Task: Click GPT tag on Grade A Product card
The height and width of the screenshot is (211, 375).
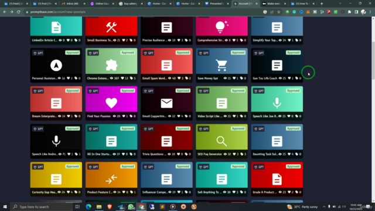Action: (259, 167)
